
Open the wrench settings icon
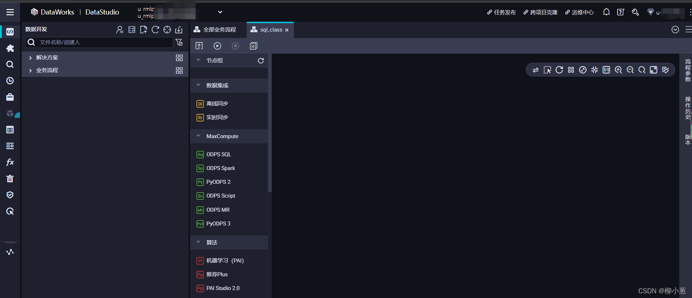coord(635,12)
